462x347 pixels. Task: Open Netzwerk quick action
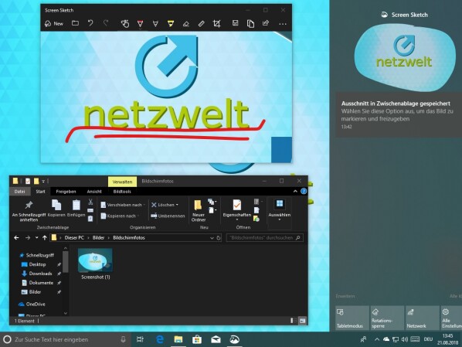point(423,318)
